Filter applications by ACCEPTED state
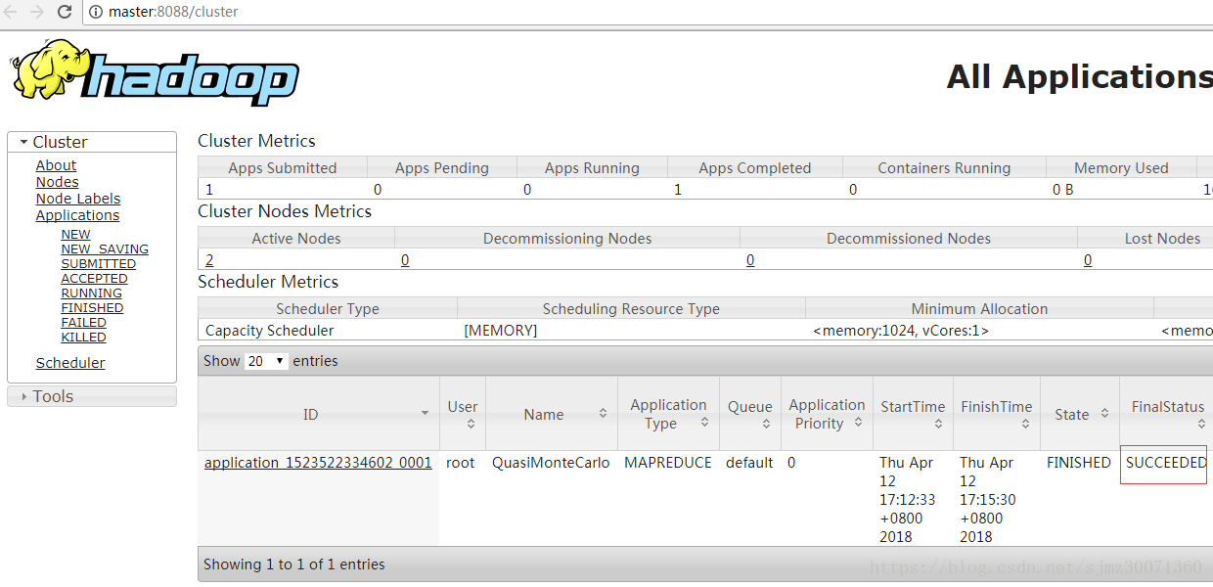Screen dimensions: 1213x587 94,279
